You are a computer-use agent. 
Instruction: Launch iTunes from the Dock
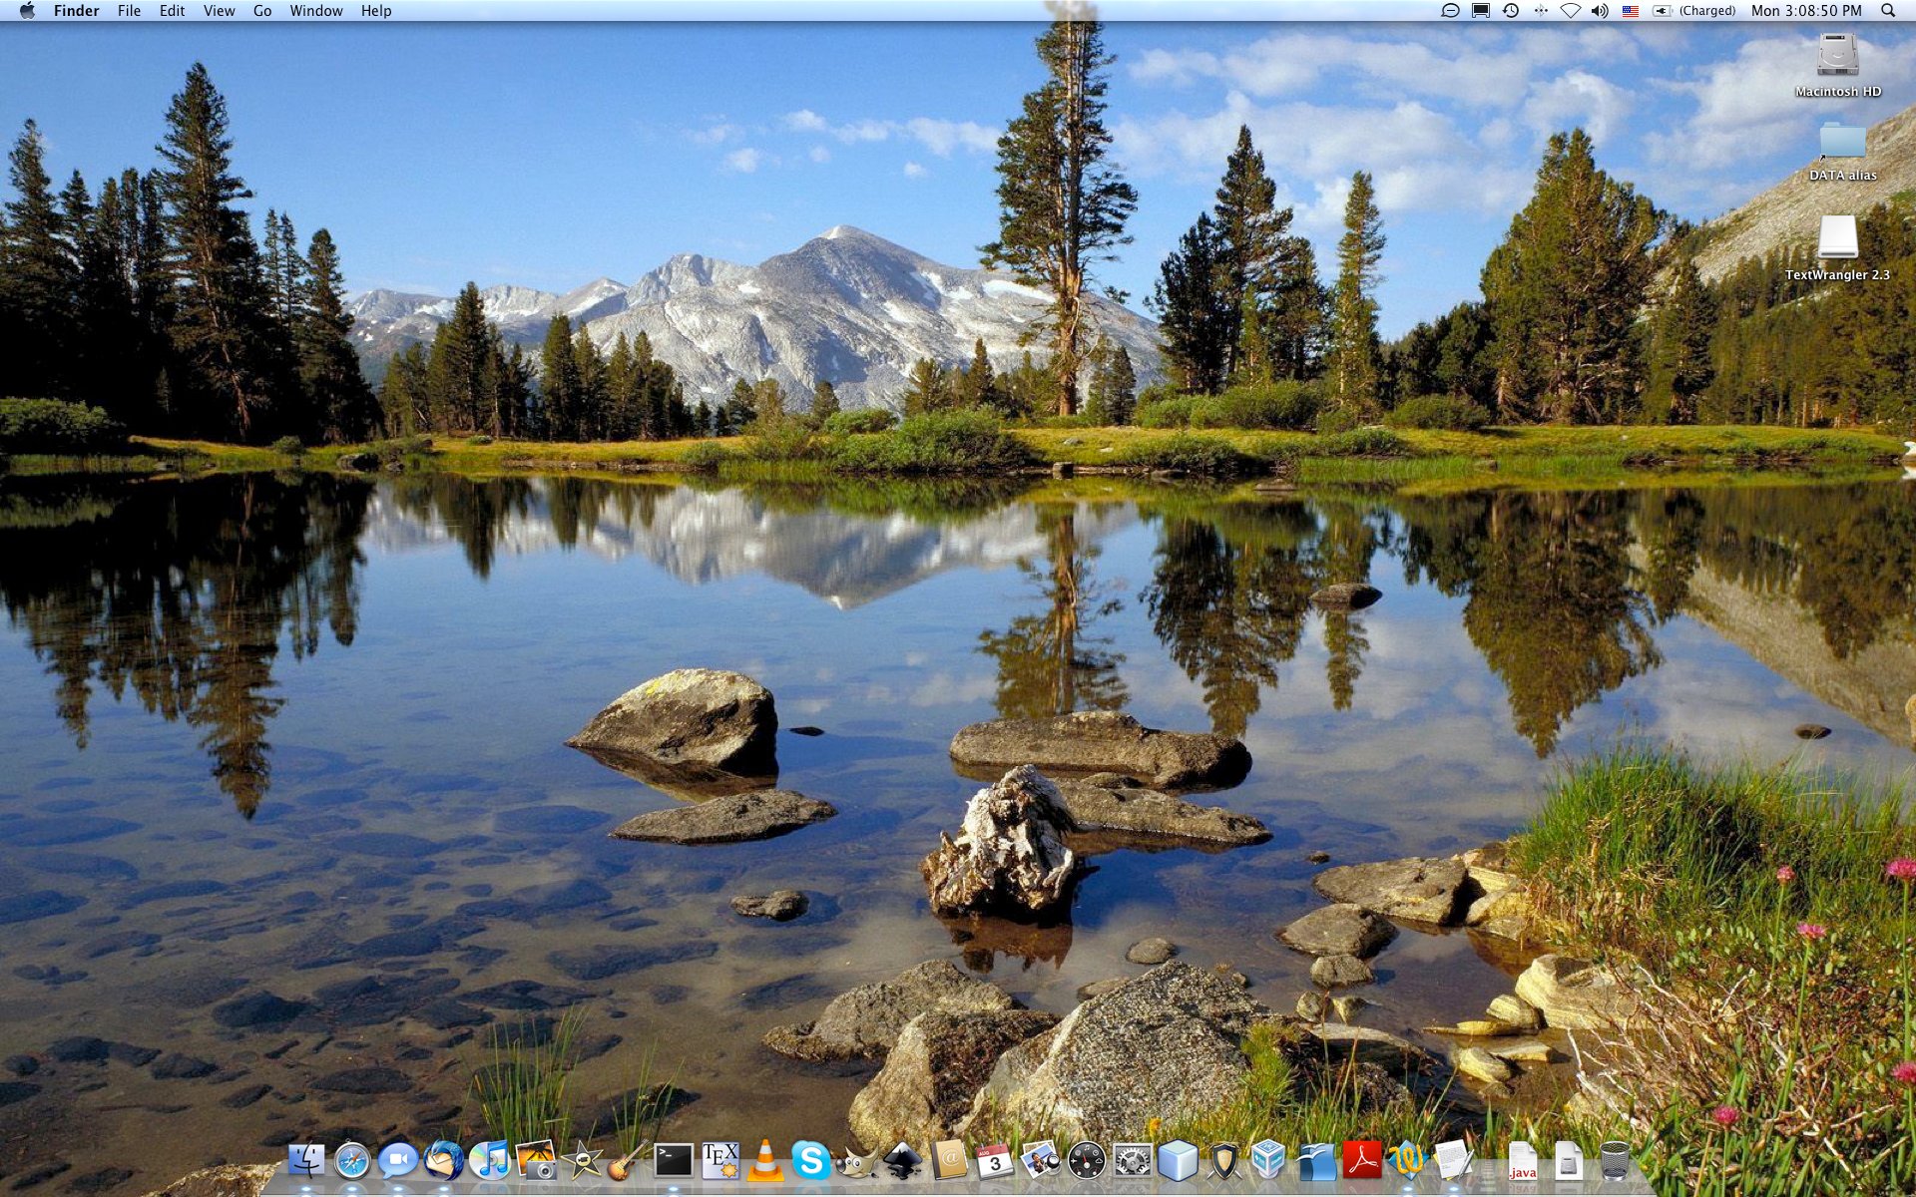tap(490, 1161)
